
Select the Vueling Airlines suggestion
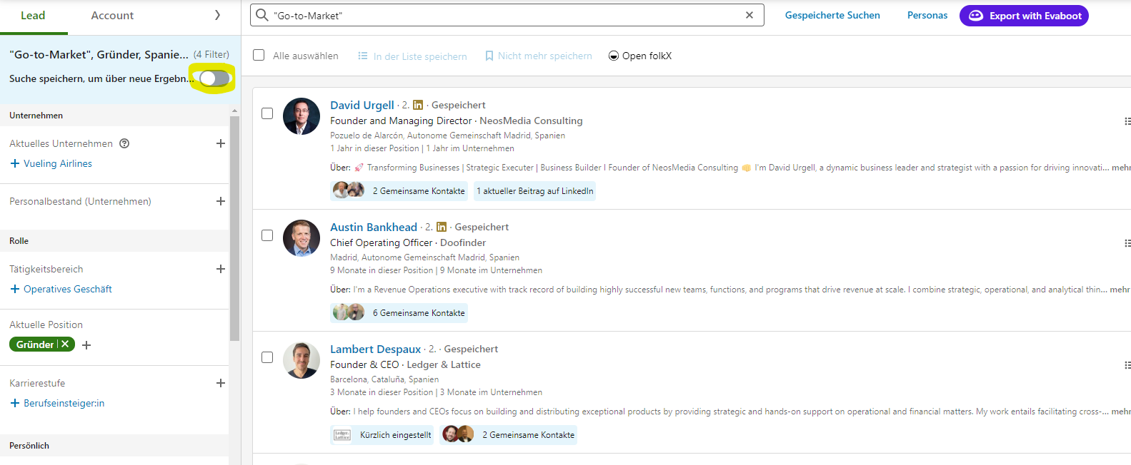click(x=58, y=163)
